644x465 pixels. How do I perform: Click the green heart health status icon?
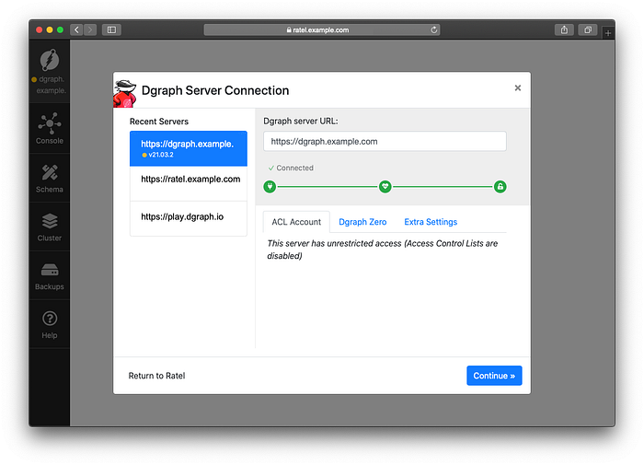point(385,187)
